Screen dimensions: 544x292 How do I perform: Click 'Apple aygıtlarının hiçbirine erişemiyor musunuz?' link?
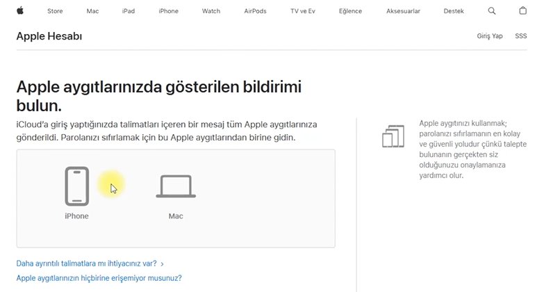click(x=99, y=278)
